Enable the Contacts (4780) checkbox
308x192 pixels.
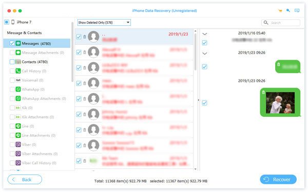tap(12, 62)
